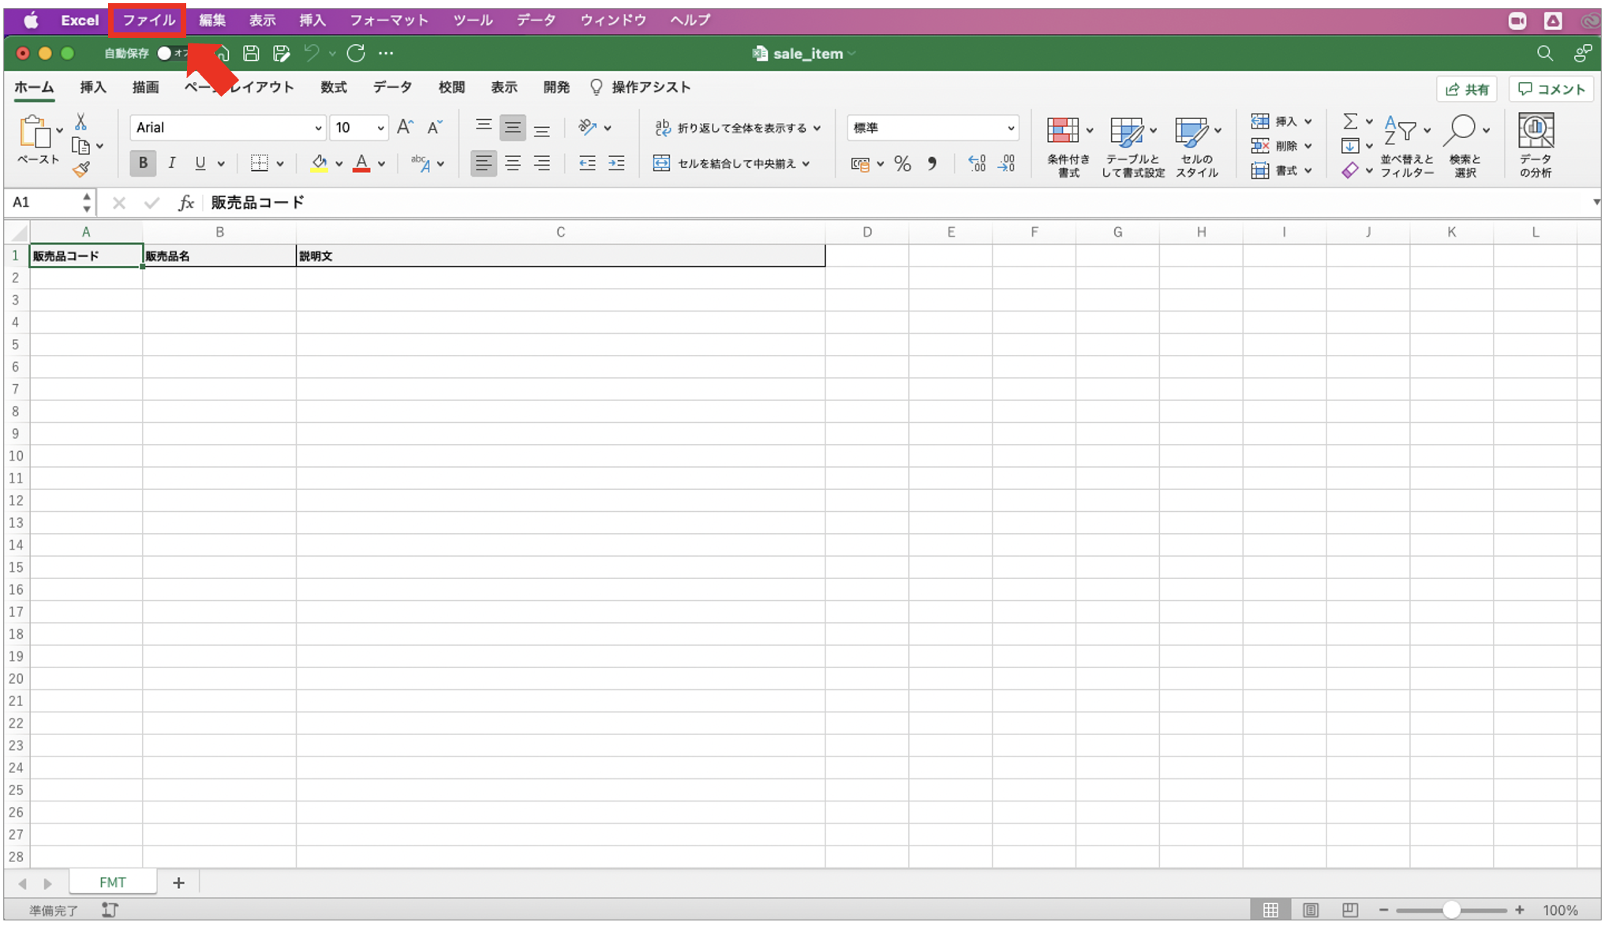Click the borders icon
This screenshot has height=926, width=1605.
click(259, 163)
